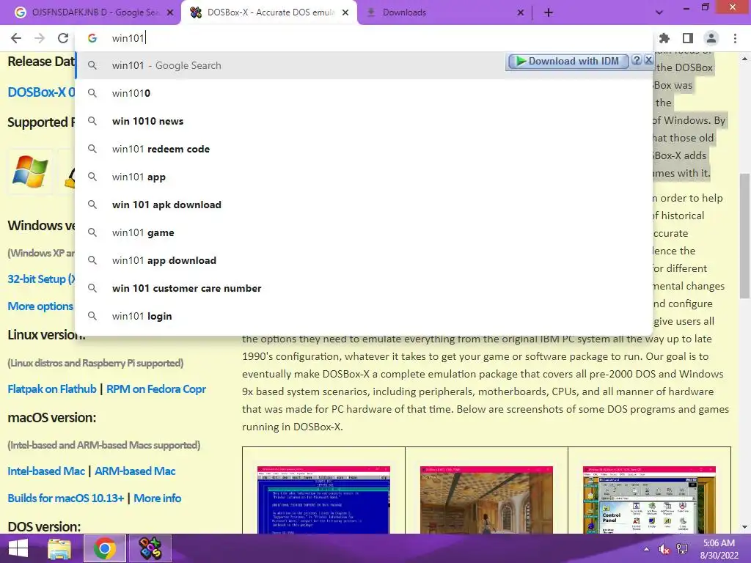Open the RPM on Fedora Copr link
Viewport: 751px width, 563px height.
(156, 389)
